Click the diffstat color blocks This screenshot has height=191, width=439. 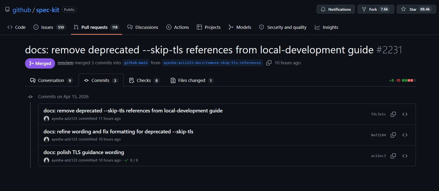409,80
